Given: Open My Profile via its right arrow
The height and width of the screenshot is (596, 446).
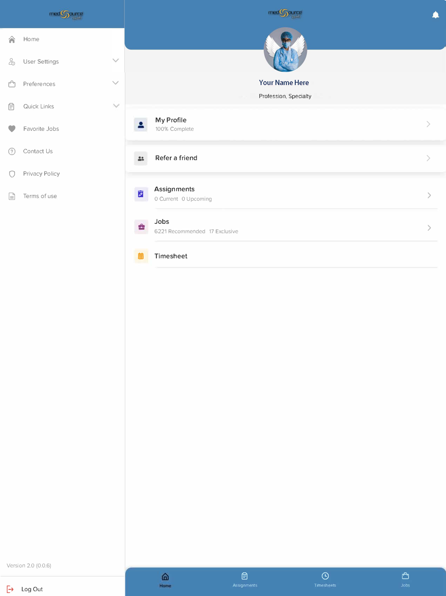Looking at the screenshot, I should pyautogui.click(x=428, y=124).
